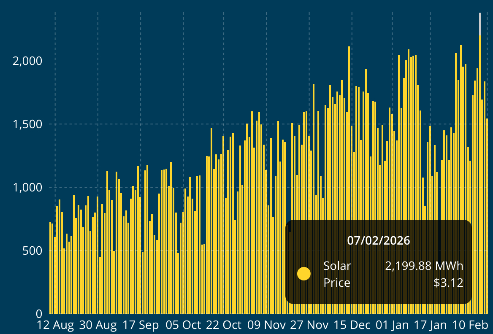
Task: Select the 09 Nov axis label
Action: pyautogui.click(x=266, y=325)
